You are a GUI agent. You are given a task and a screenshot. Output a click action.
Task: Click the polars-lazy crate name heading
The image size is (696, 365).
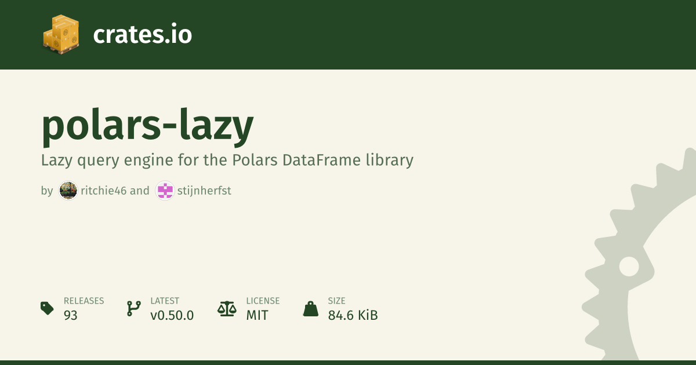tap(147, 126)
